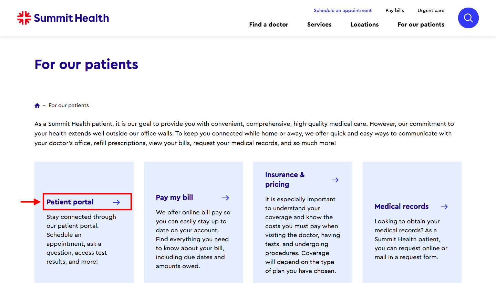Open the Pay my bill card heading
The width and height of the screenshot is (496, 283).
[174, 198]
